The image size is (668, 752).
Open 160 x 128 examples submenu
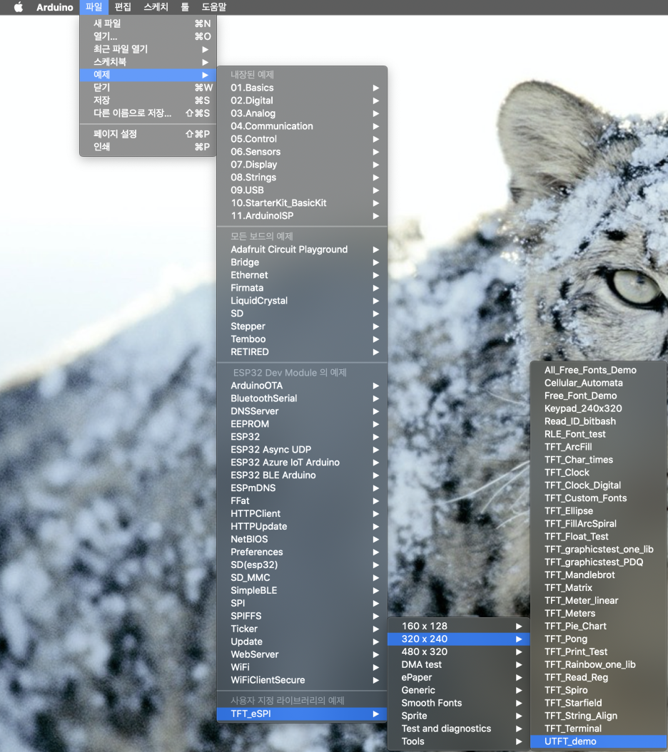(x=459, y=627)
